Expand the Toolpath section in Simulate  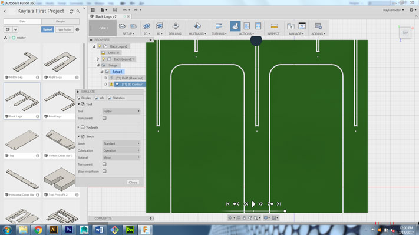pos(78,127)
